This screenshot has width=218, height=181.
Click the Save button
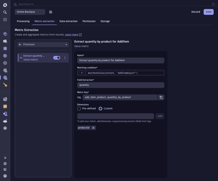point(208,12)
